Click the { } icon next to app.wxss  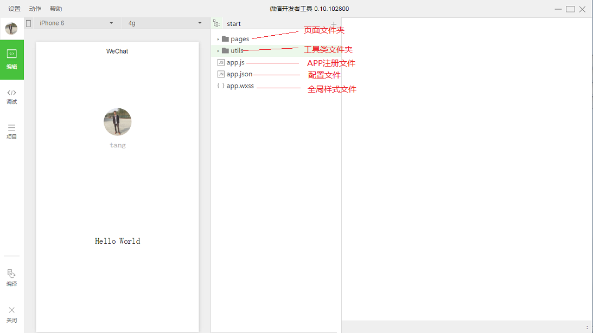(x=220, y=86)
